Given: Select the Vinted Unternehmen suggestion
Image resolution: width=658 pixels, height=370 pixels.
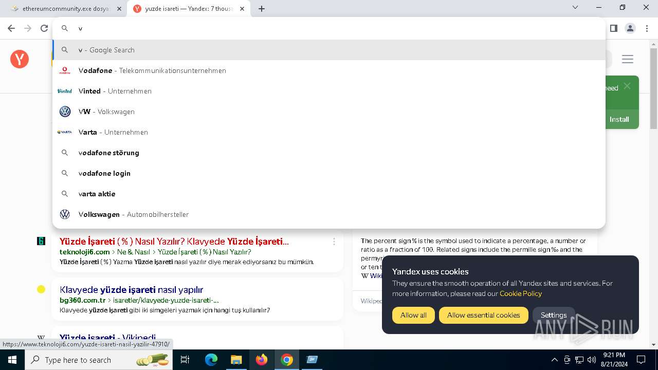Looking at the screenshot, I should (x=329, y=91).
